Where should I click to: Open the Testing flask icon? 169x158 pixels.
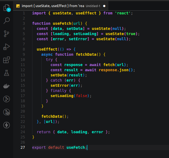pos(7,73)
